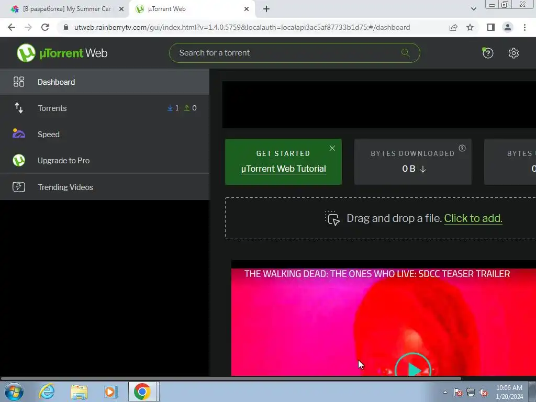Click the Speed gauge icon
Viewport: 536px width, 402px height.
19,133
